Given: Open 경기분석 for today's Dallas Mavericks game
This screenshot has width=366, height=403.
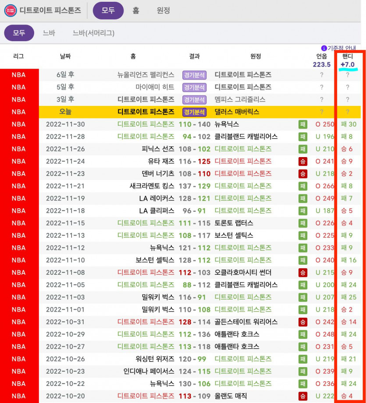Looking at the screenshot, I should point(194,112).
